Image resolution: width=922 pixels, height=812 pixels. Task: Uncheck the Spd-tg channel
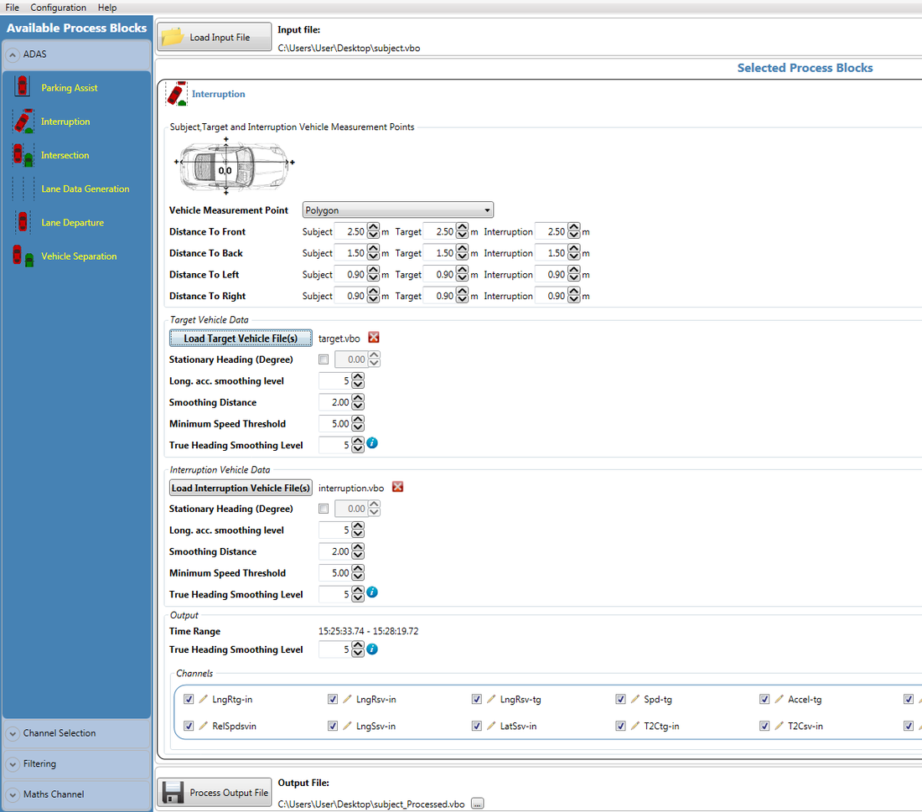pos(620,699)
